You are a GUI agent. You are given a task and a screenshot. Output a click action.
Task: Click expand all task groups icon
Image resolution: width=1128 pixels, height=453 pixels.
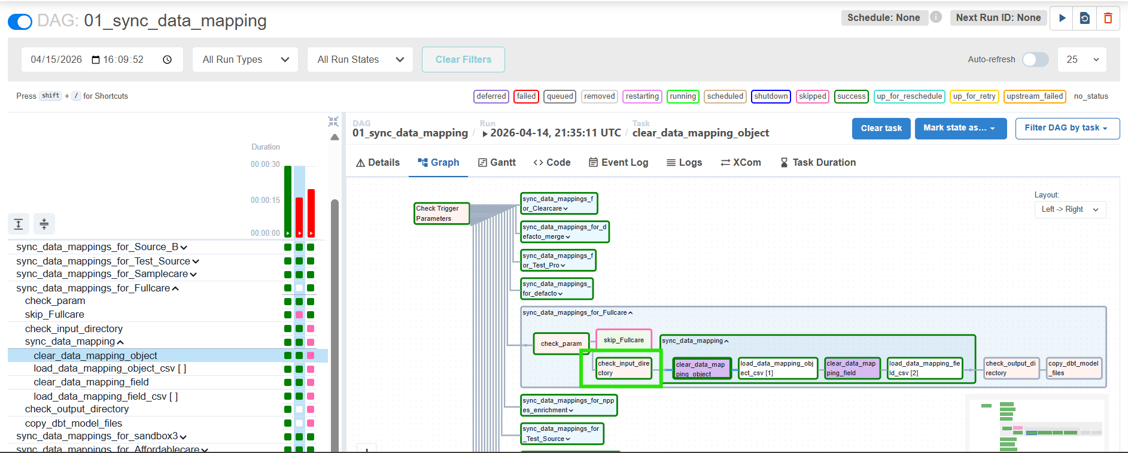(19, 224)
